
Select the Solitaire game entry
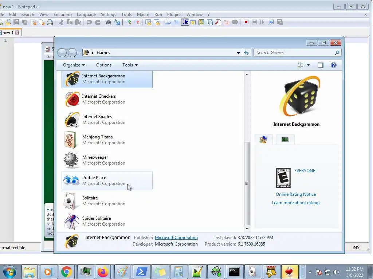[107, 201]
